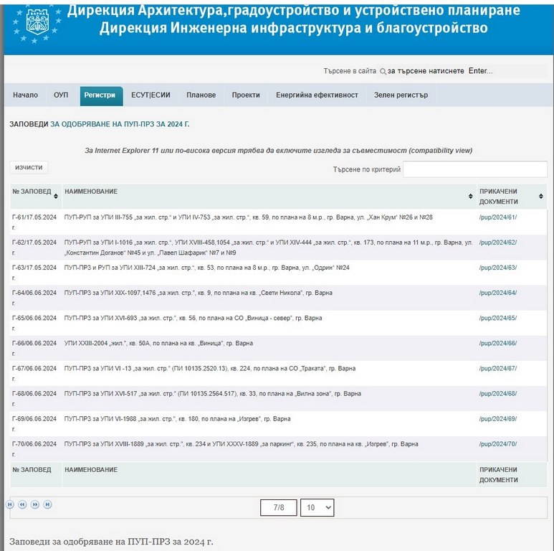
Task: Jump to the last results page
Action: (47, 504)
